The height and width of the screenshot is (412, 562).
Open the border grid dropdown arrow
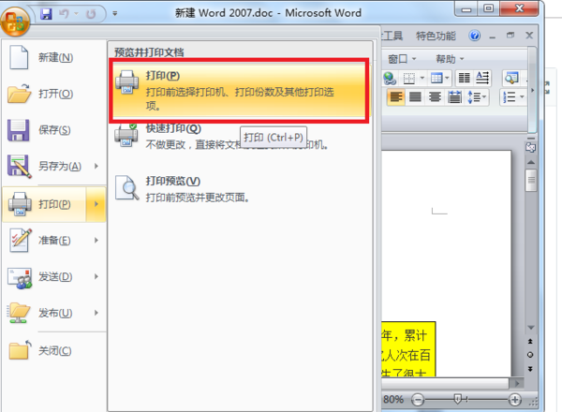click(x=422, y=78)
